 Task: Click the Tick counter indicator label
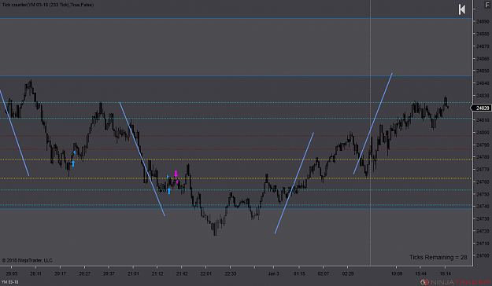48,5
